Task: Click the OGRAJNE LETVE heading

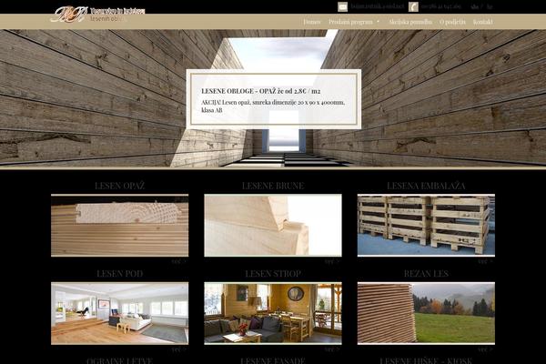Action: (x=119, y=360)
